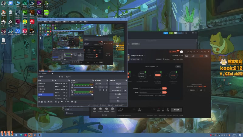Open Desktop Audio channel options dots in mixer
243x137 pixels.
coord(72,92)
